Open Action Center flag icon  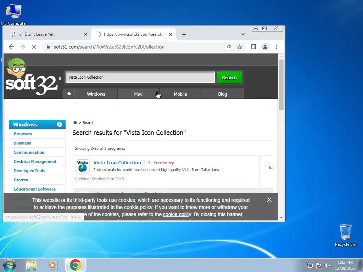[x=319, y=265]
